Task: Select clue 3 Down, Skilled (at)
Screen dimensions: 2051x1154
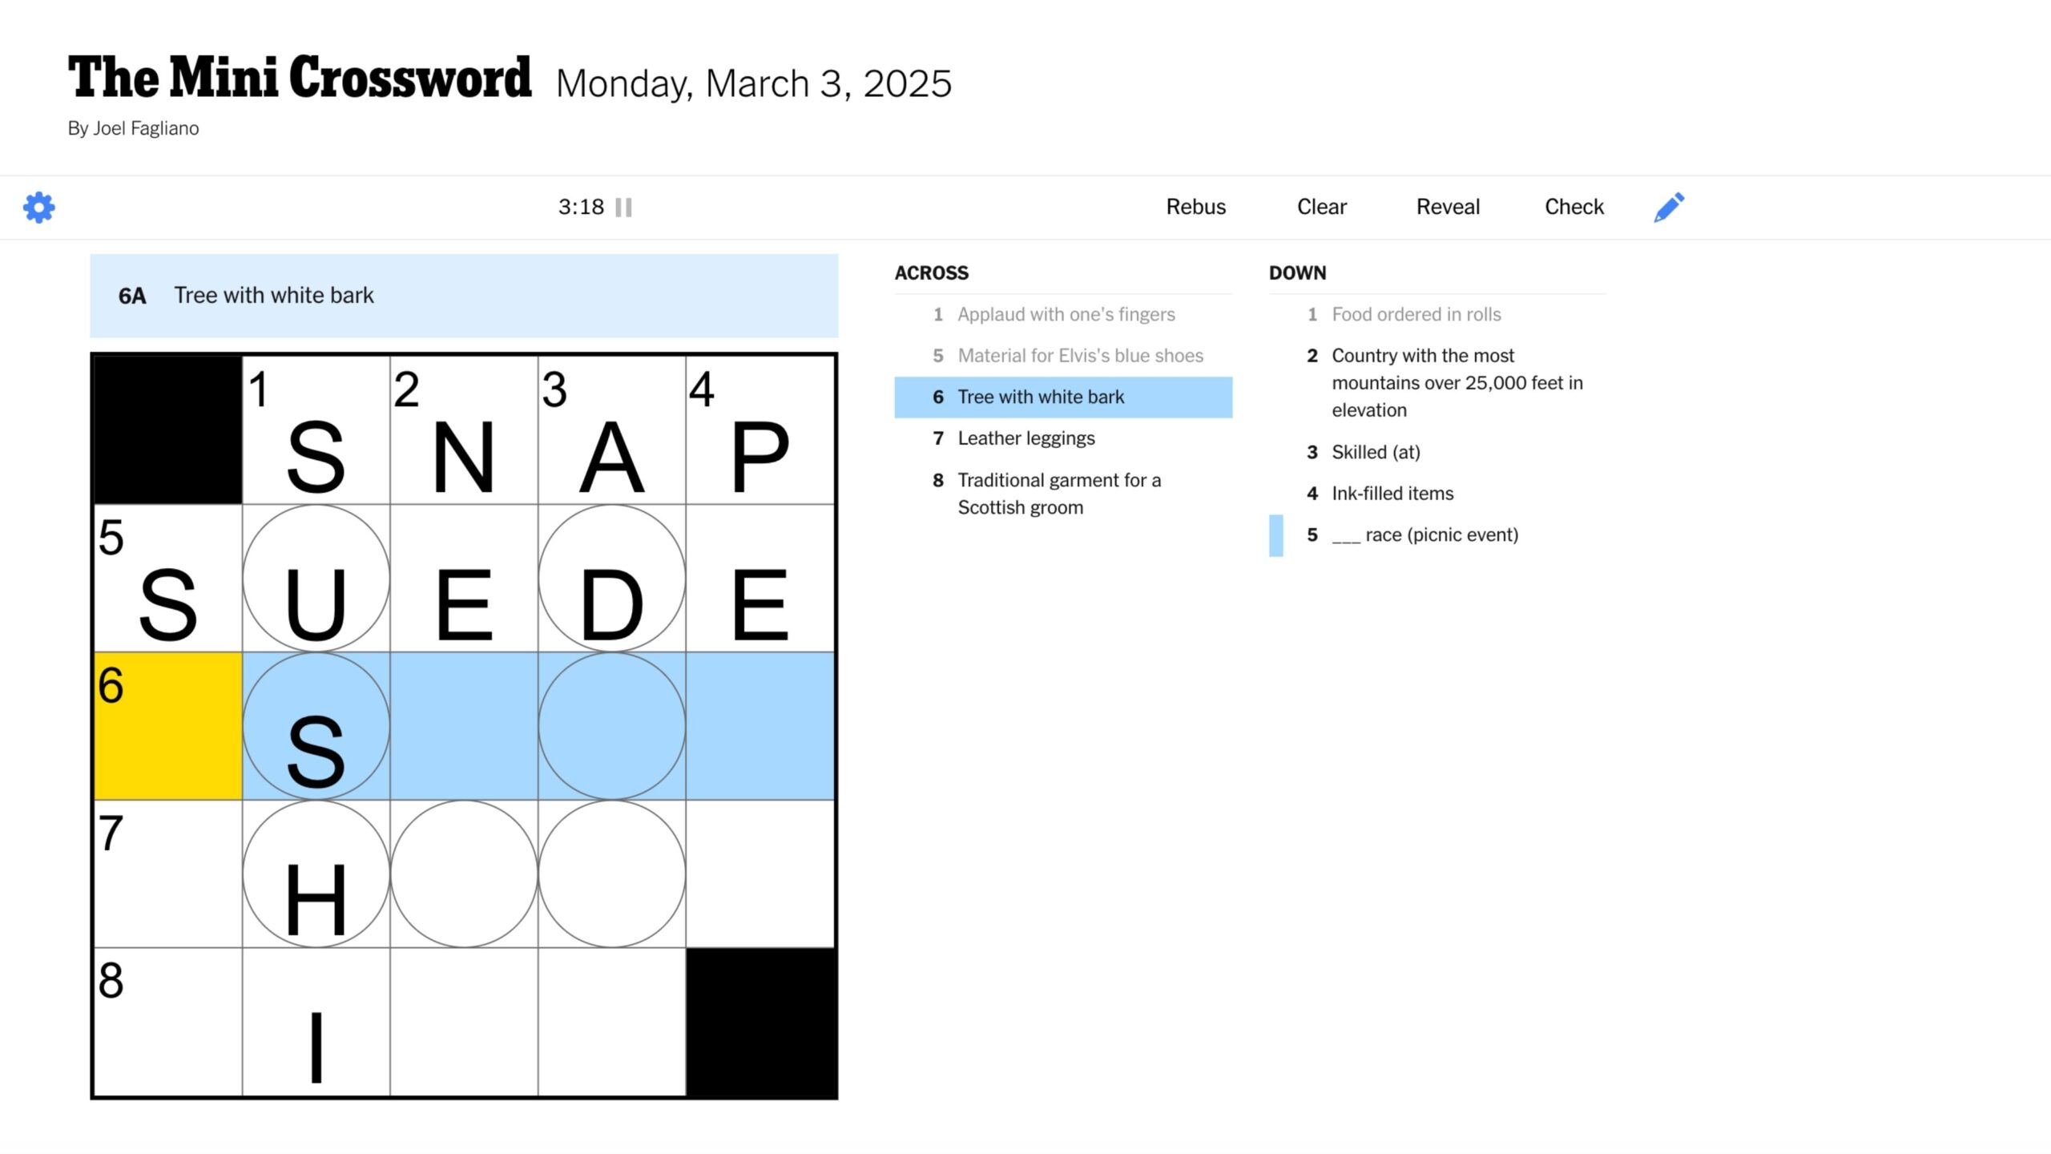Action: point(1375,452)
